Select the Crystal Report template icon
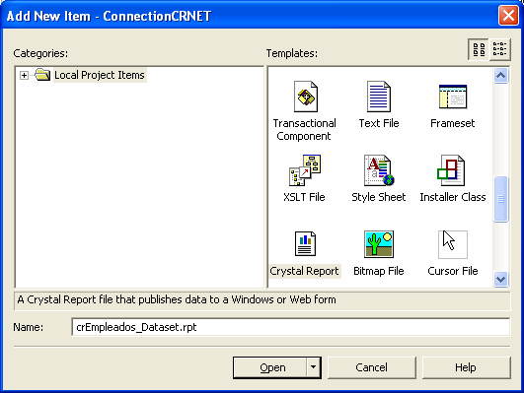This screenshot has width=524, height=393. pos(305,244)
